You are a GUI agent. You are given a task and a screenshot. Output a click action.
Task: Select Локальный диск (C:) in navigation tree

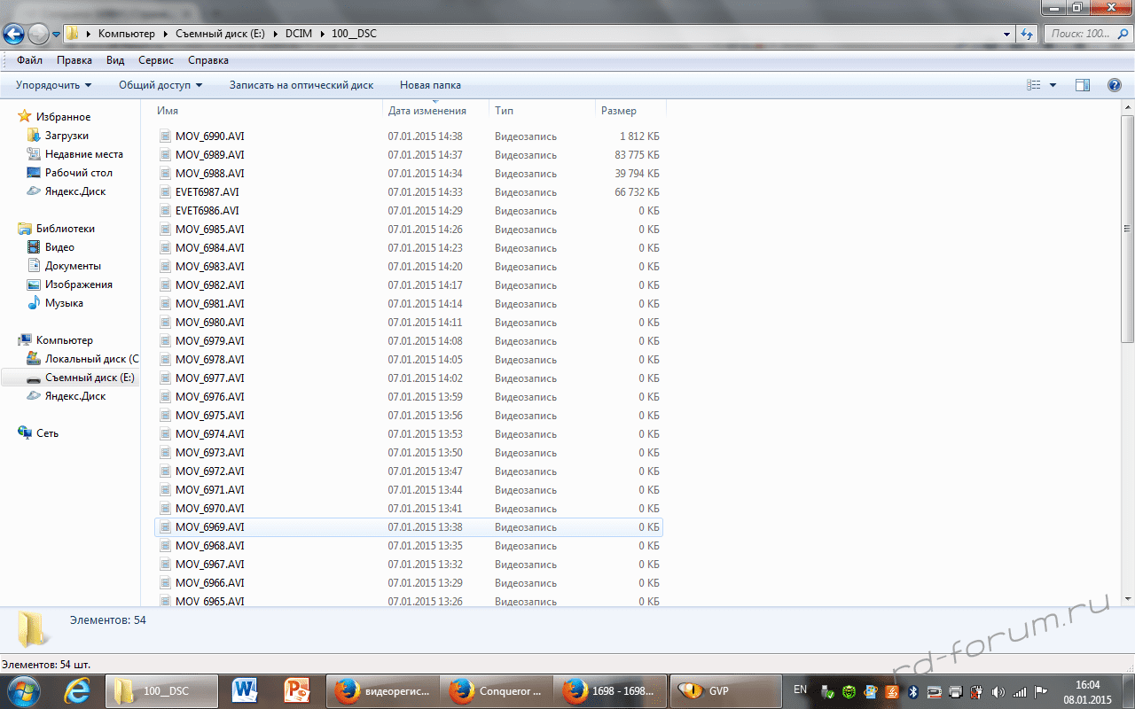[x=91, y=359]
